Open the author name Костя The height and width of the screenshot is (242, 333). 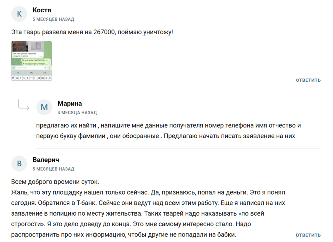(x=42, y=10)
